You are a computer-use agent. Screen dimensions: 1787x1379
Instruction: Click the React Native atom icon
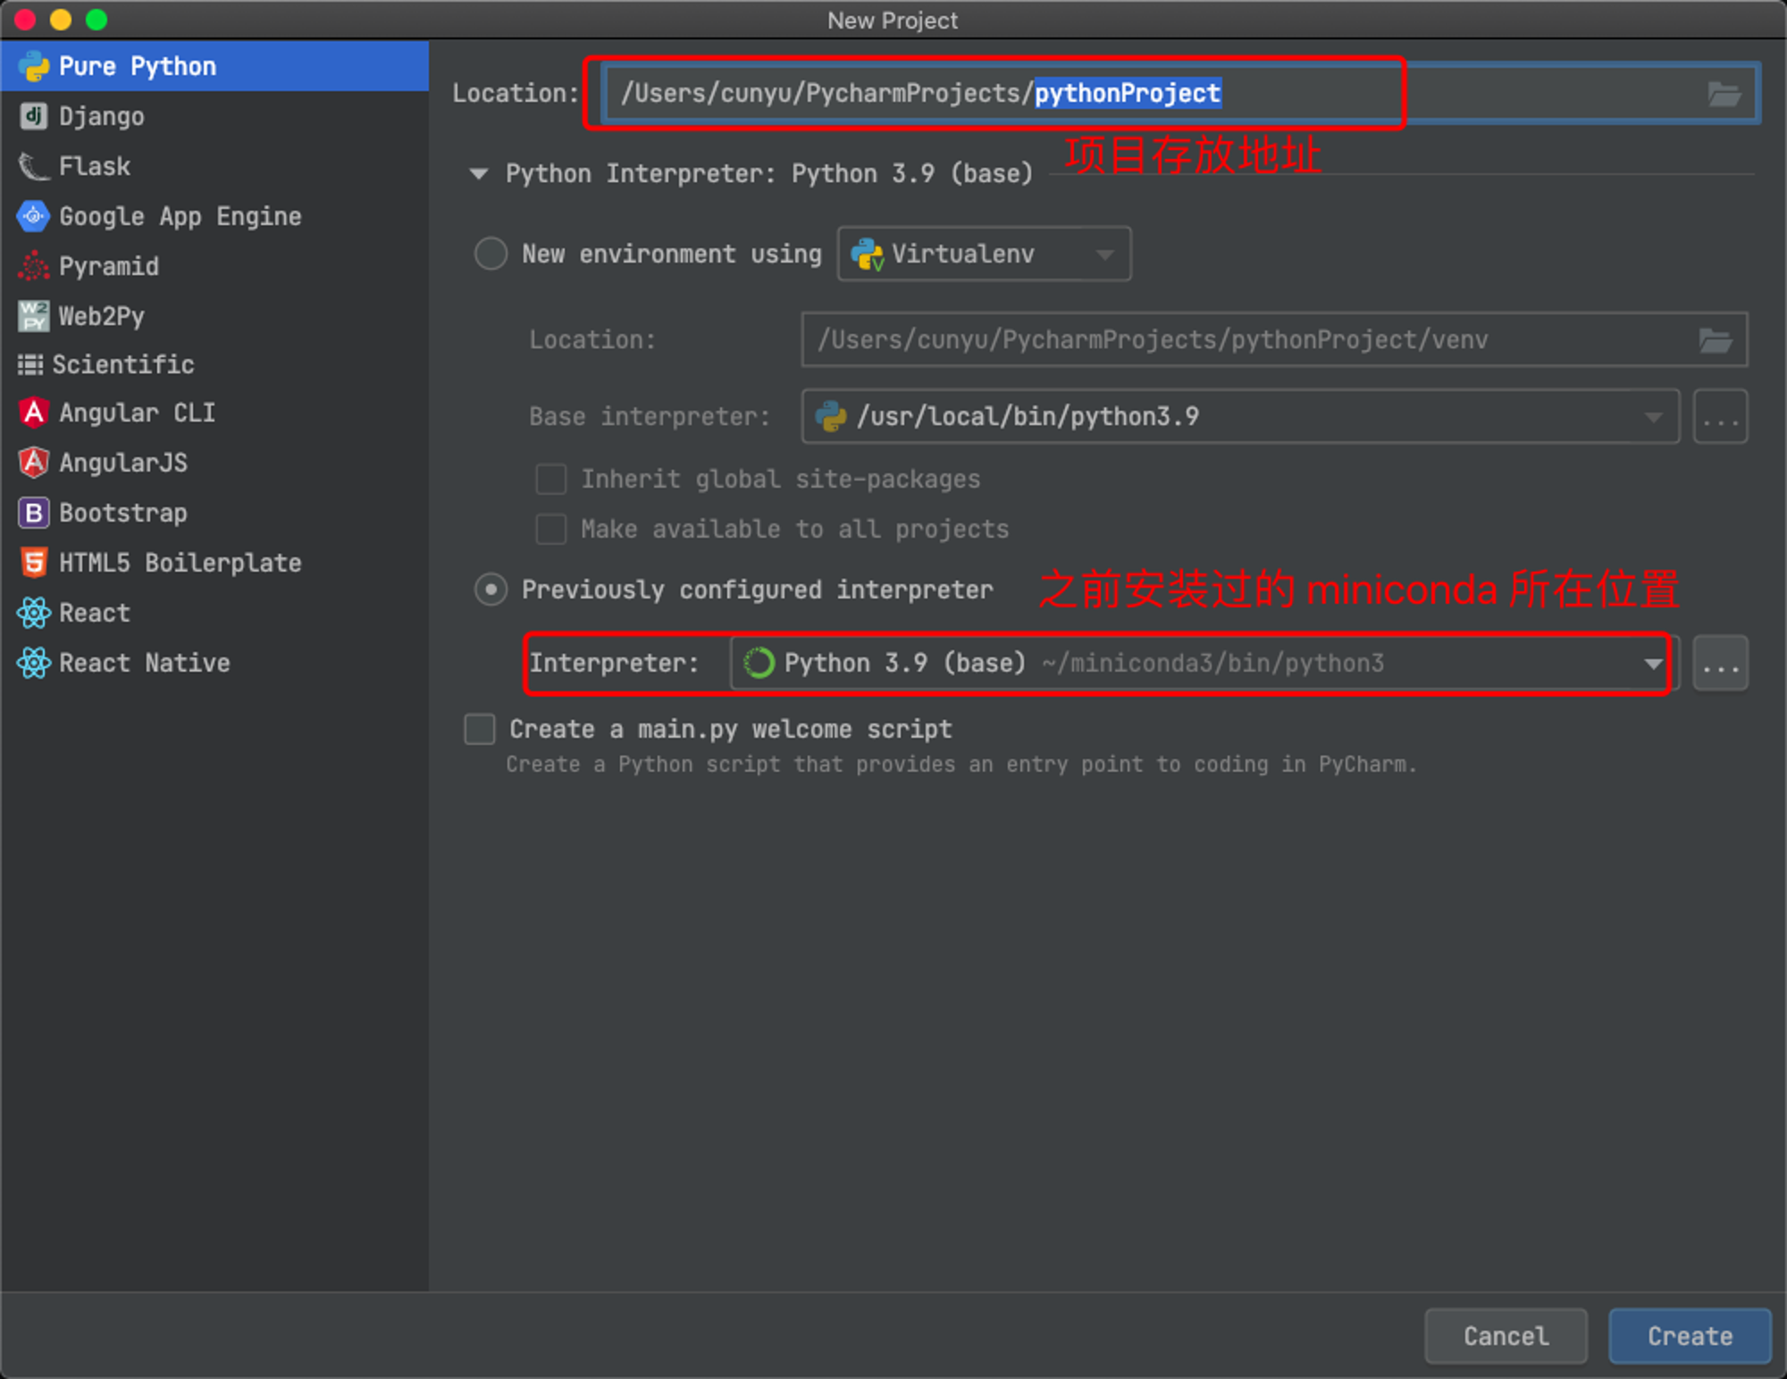pyautogui.click(x=33, y=663)
